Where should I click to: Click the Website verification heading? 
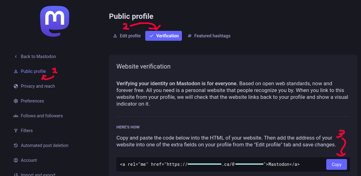pyautogui.click(x=143, y=66)
